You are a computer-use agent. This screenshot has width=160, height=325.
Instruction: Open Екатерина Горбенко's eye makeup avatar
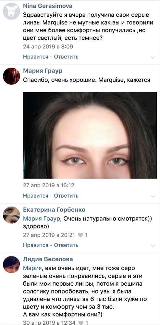[11, 215]
